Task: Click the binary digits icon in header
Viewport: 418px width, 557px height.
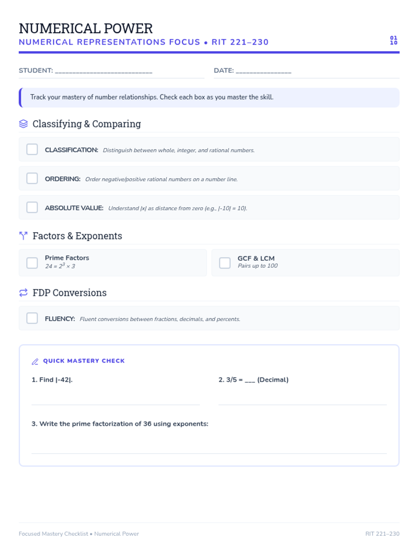Action: pos(394,40)
